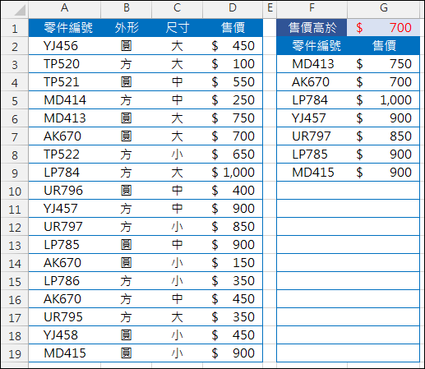
Task: Click the 零件編號 header in cell F2
Action: point(312,46)
